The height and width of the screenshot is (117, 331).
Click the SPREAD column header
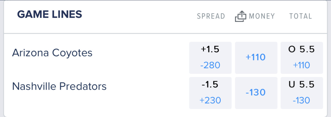(x=211, y=16)
